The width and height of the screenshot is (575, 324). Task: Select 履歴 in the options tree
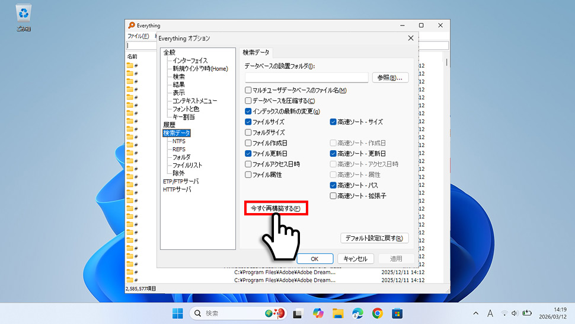coord(170,125)
